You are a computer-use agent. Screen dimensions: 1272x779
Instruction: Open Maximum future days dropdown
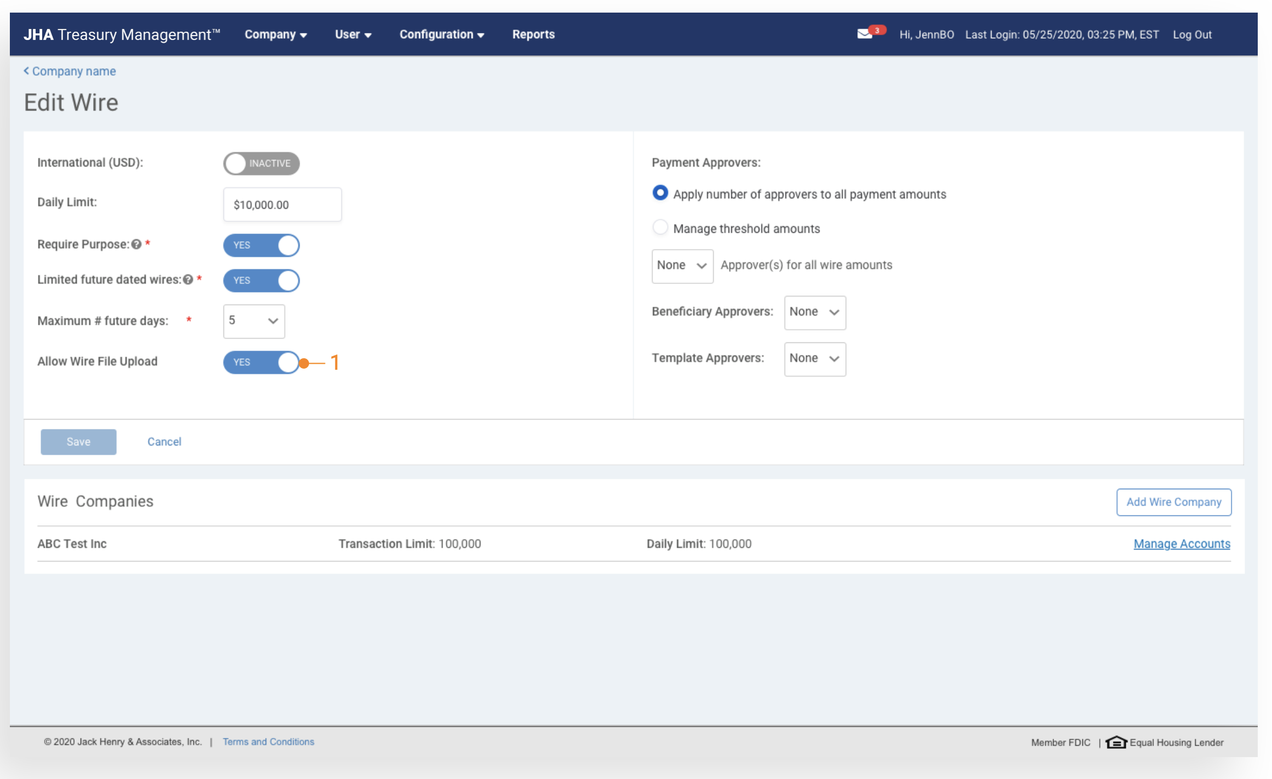[x=254, y=321]
